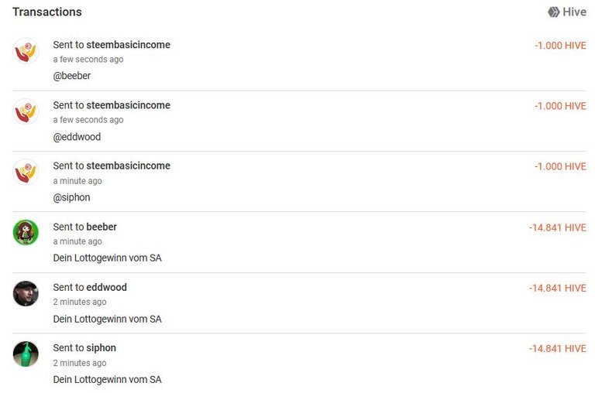595x393 pixels.
Task: Click steembasicincome avatar in @siphon transaction
Action: 26,172
